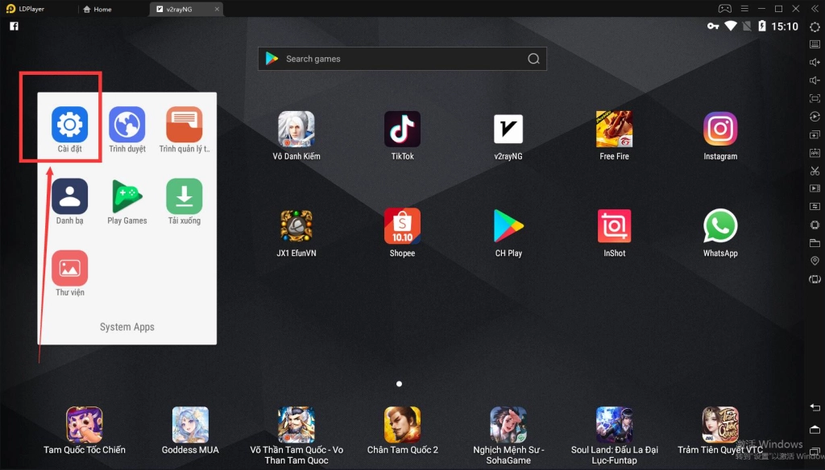Viewport: 825px width, 470px height.
Task: Open the v2rayNG app
Action: (508, 129)
